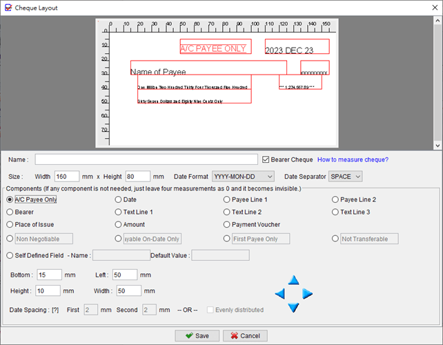This screenshot has height=345, width=443.
Task: Close the Cheque Layout window
Action: coord(435,8)
